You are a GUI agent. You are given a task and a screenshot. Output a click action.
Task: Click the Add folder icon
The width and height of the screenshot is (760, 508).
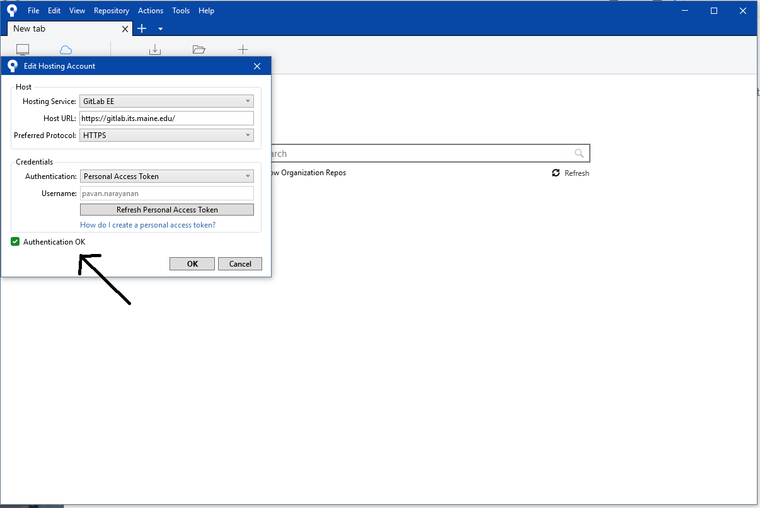click(x=199, y=50)
